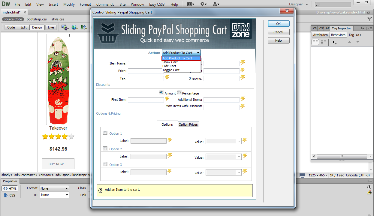Open the Multiscreen preview icon in the document toolbar
The height and width of the screenshot is (216, 374).
65,27
